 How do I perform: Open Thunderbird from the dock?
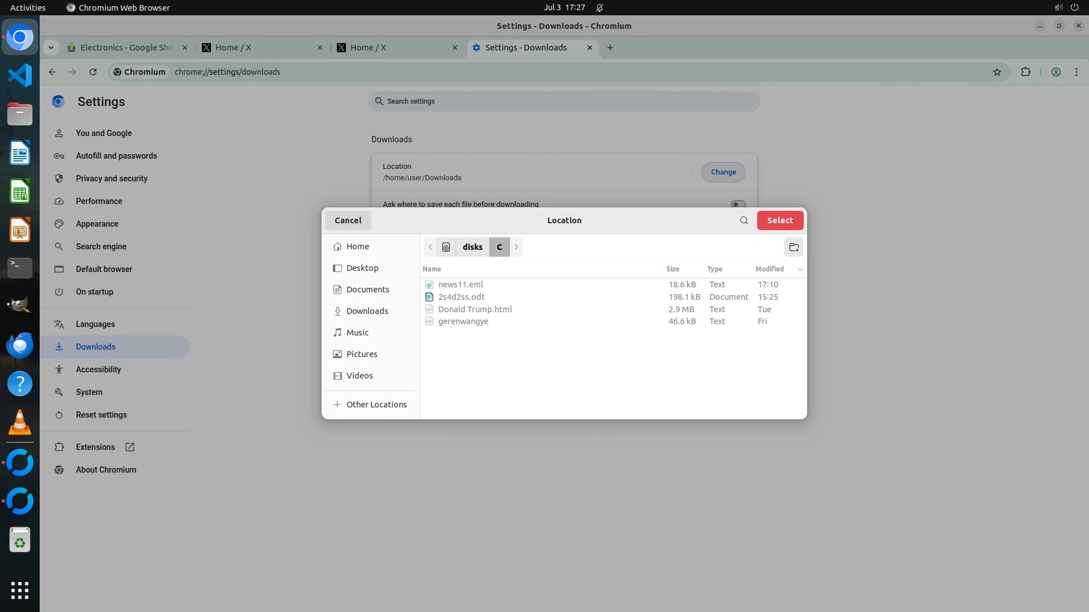pos(20,345)
